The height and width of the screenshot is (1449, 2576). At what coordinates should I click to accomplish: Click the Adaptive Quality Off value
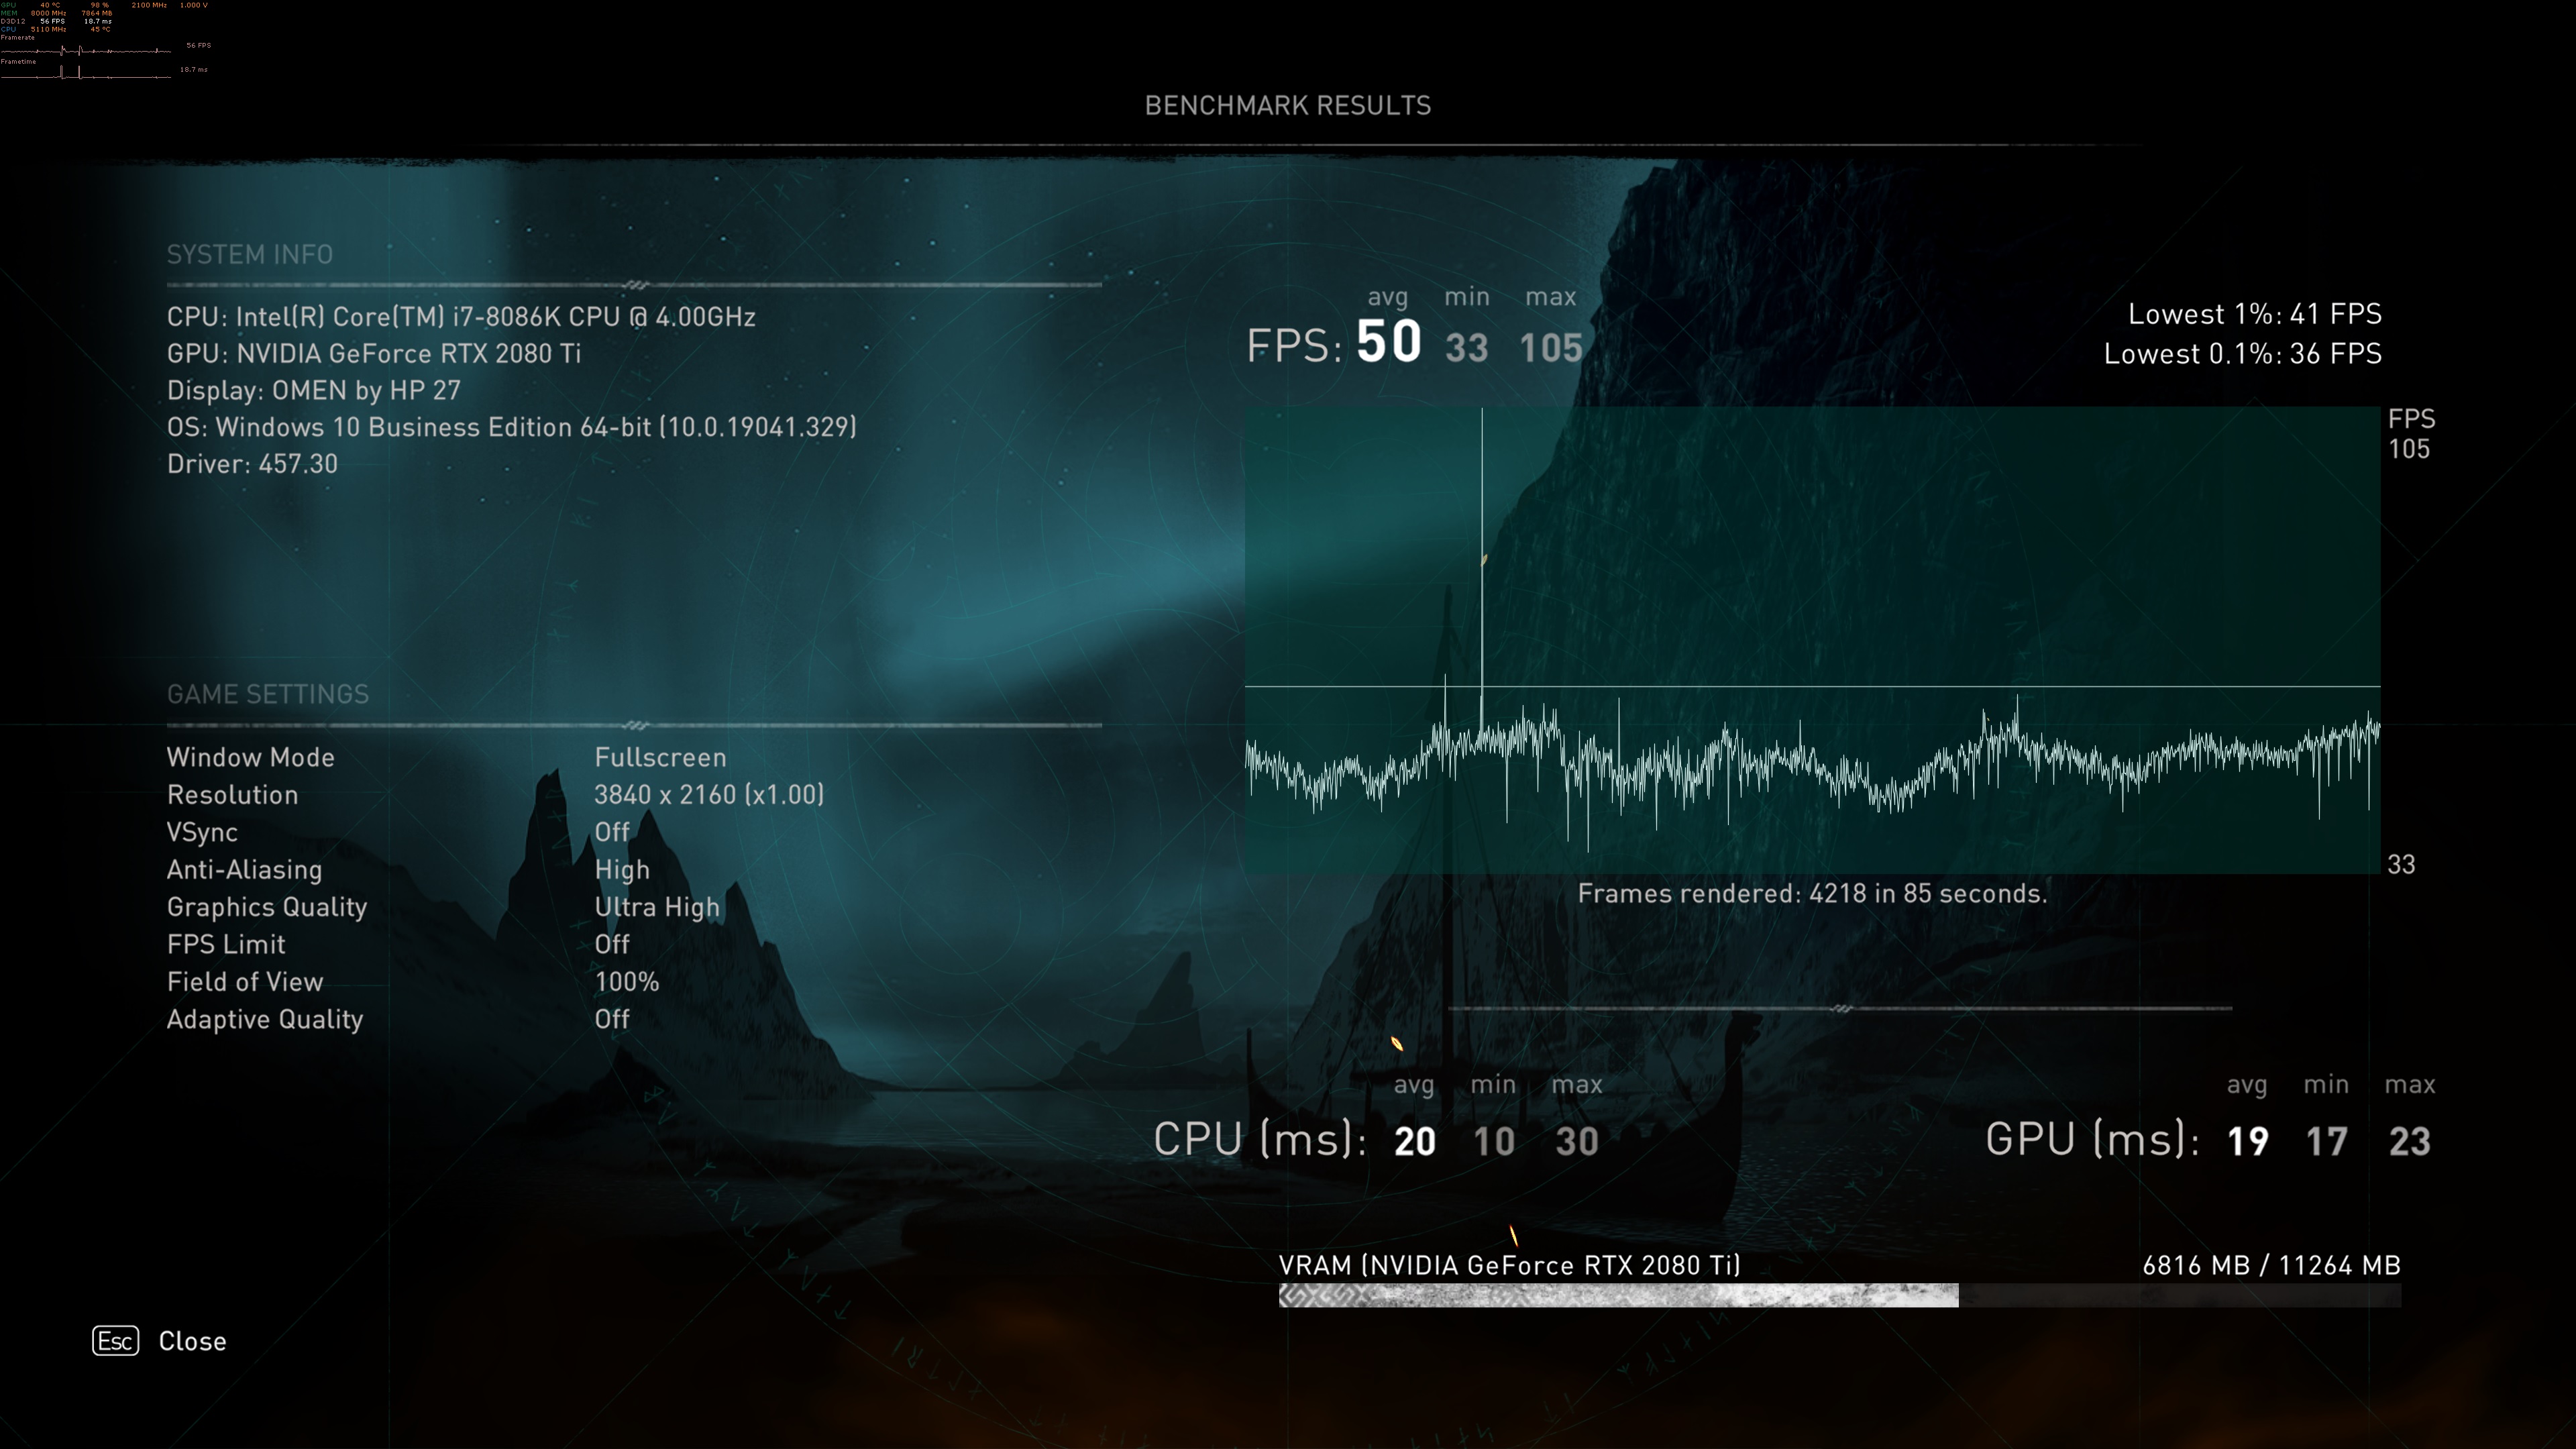coord(611,1019)
